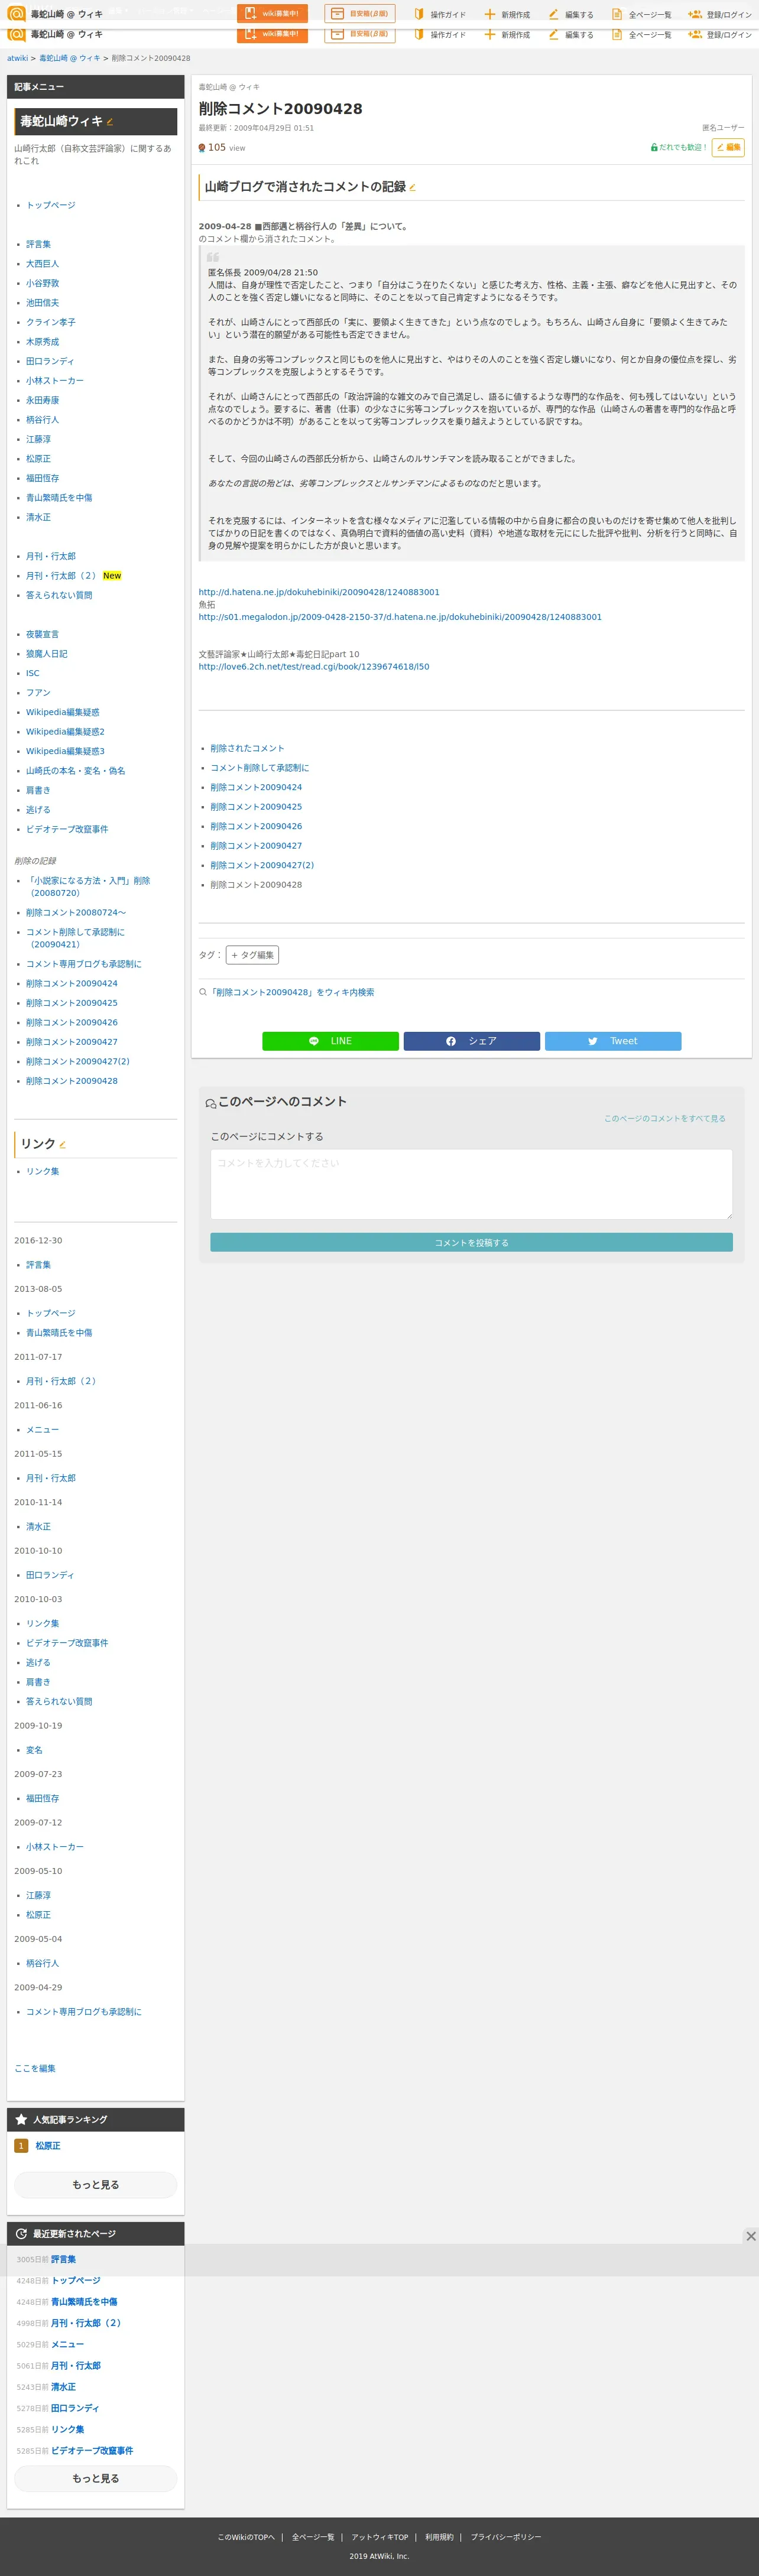
Task: Open the + タグ編集 tag editor
Action: pyautogui.click(x=252, y=955)
